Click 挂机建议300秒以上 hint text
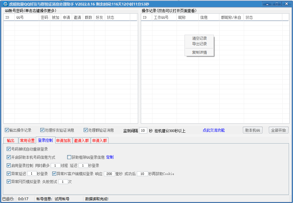 coord(170,131)
